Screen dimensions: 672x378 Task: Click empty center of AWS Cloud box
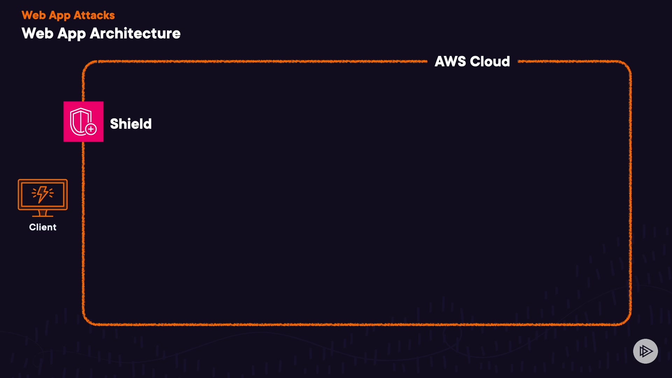click(x=357, y=196)
